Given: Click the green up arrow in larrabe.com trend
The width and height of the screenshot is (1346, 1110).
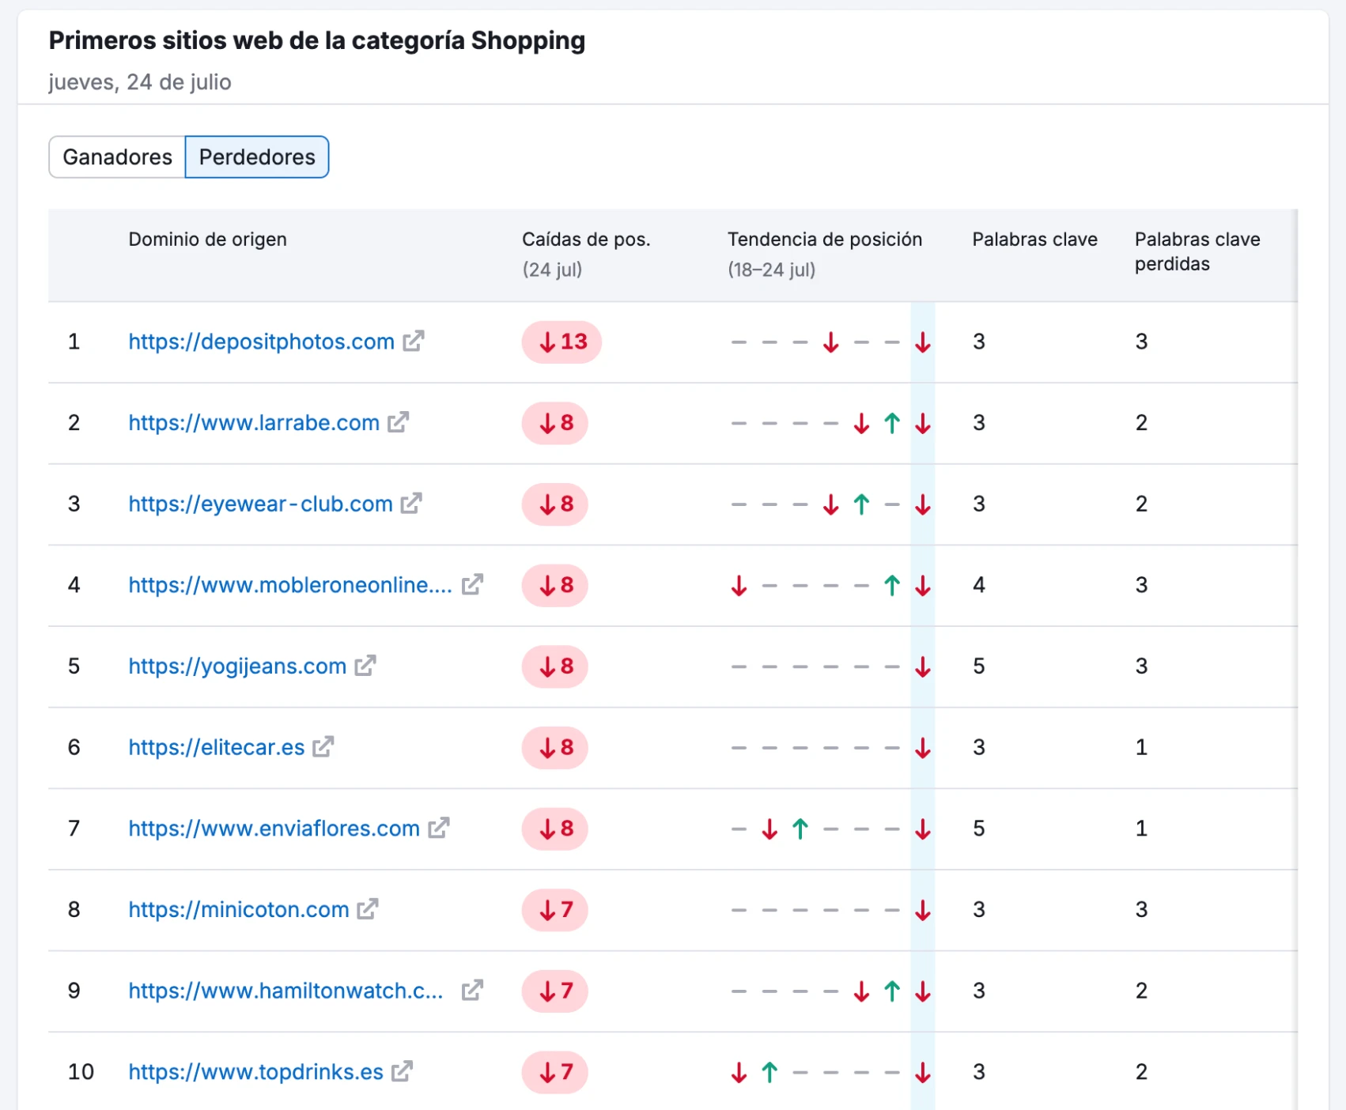Looking at the screenshot, I should (891, 423).
